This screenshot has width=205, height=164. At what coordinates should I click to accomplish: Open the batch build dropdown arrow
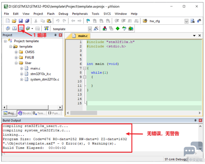click(x=32, y=29)
